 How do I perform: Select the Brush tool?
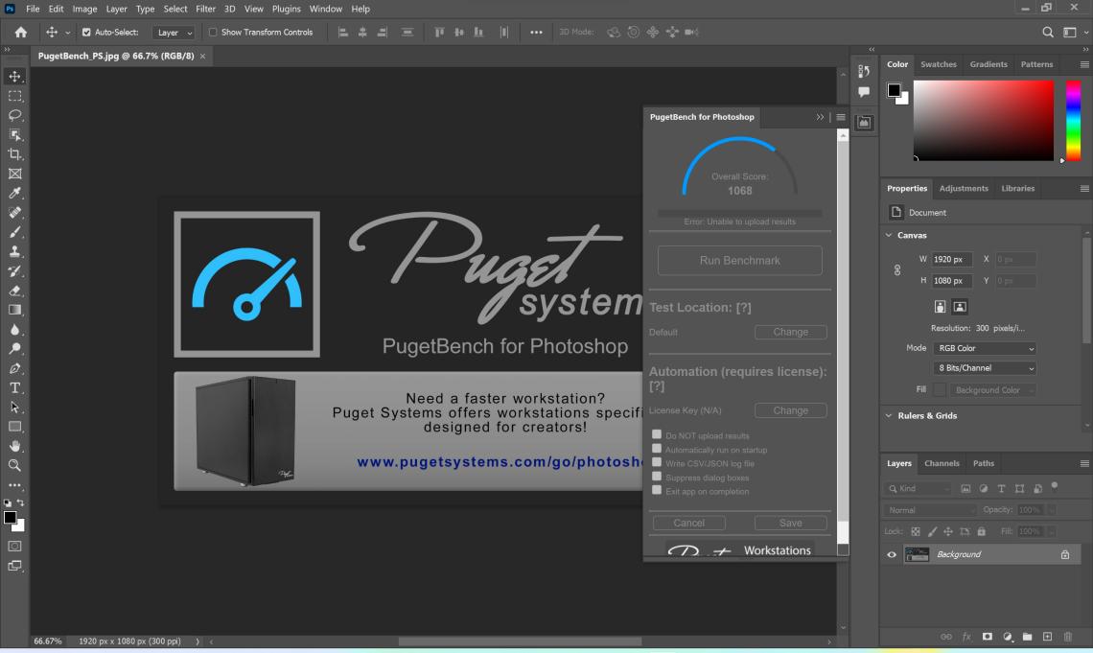coord(14,232)
